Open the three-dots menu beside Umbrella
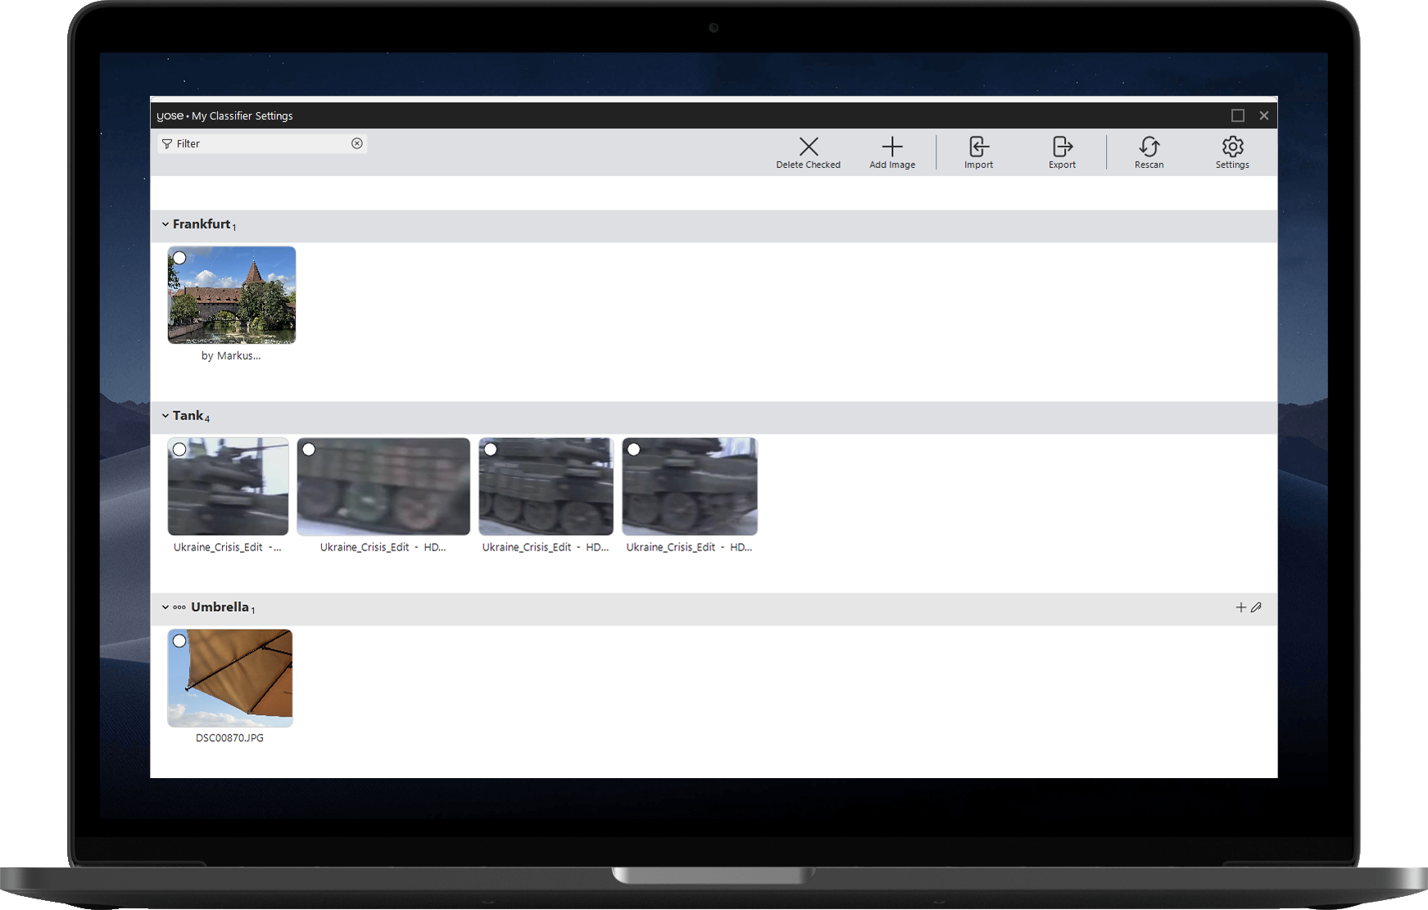Screen dimensions: 1428x910 (x=179, y=608)
